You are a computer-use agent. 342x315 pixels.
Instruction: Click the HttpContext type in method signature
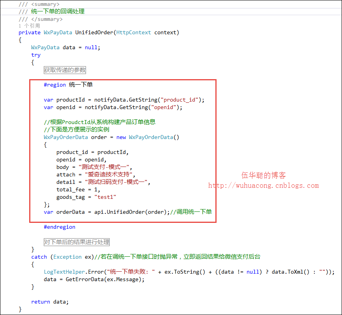tap(133, 33)
